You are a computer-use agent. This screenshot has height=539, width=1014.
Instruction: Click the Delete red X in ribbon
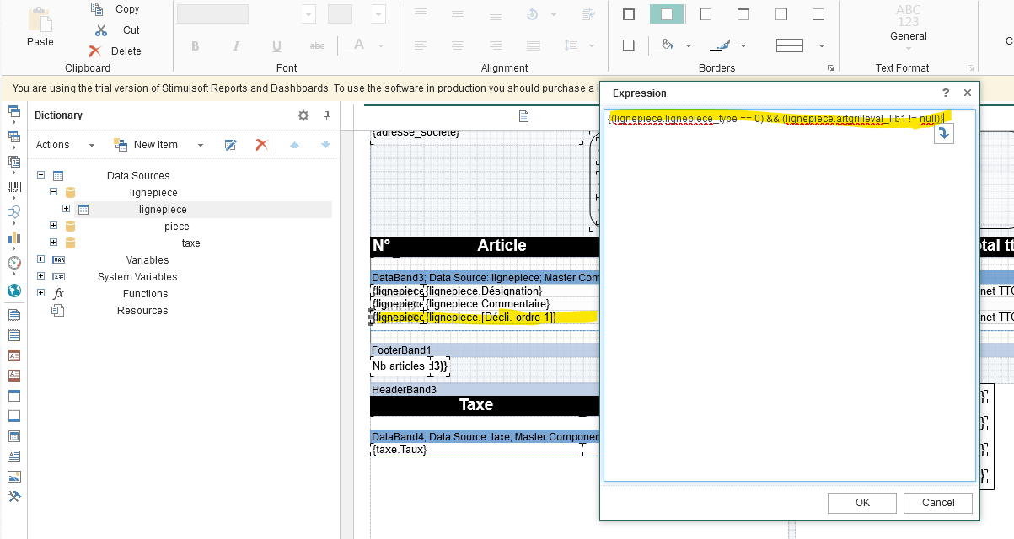pos(95,51)
